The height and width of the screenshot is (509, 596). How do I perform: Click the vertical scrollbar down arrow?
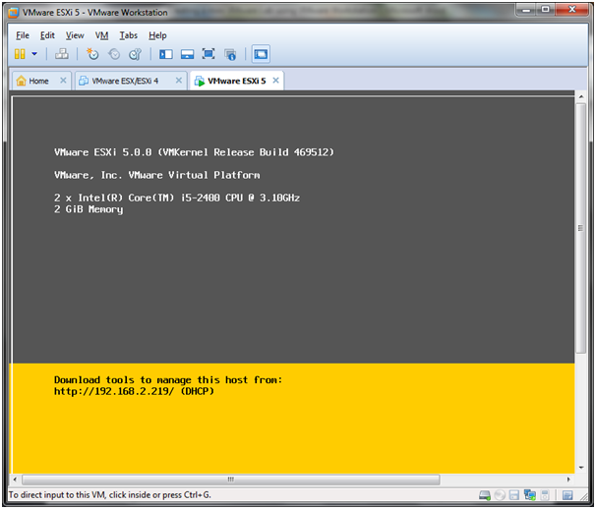(x=581, y=468)
